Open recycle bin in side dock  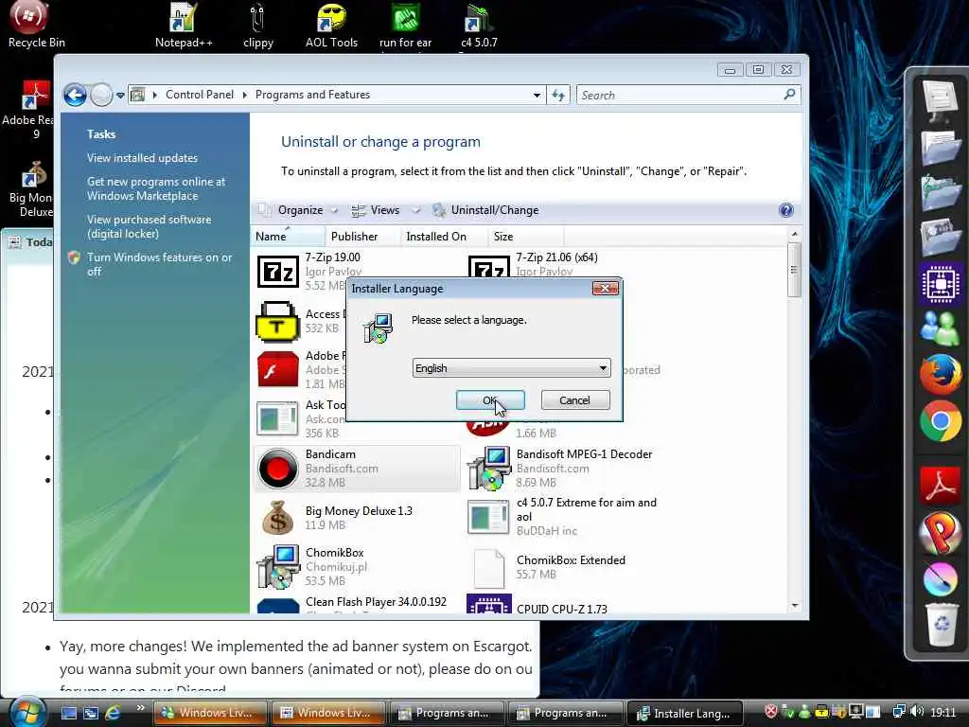coord(941,625)
